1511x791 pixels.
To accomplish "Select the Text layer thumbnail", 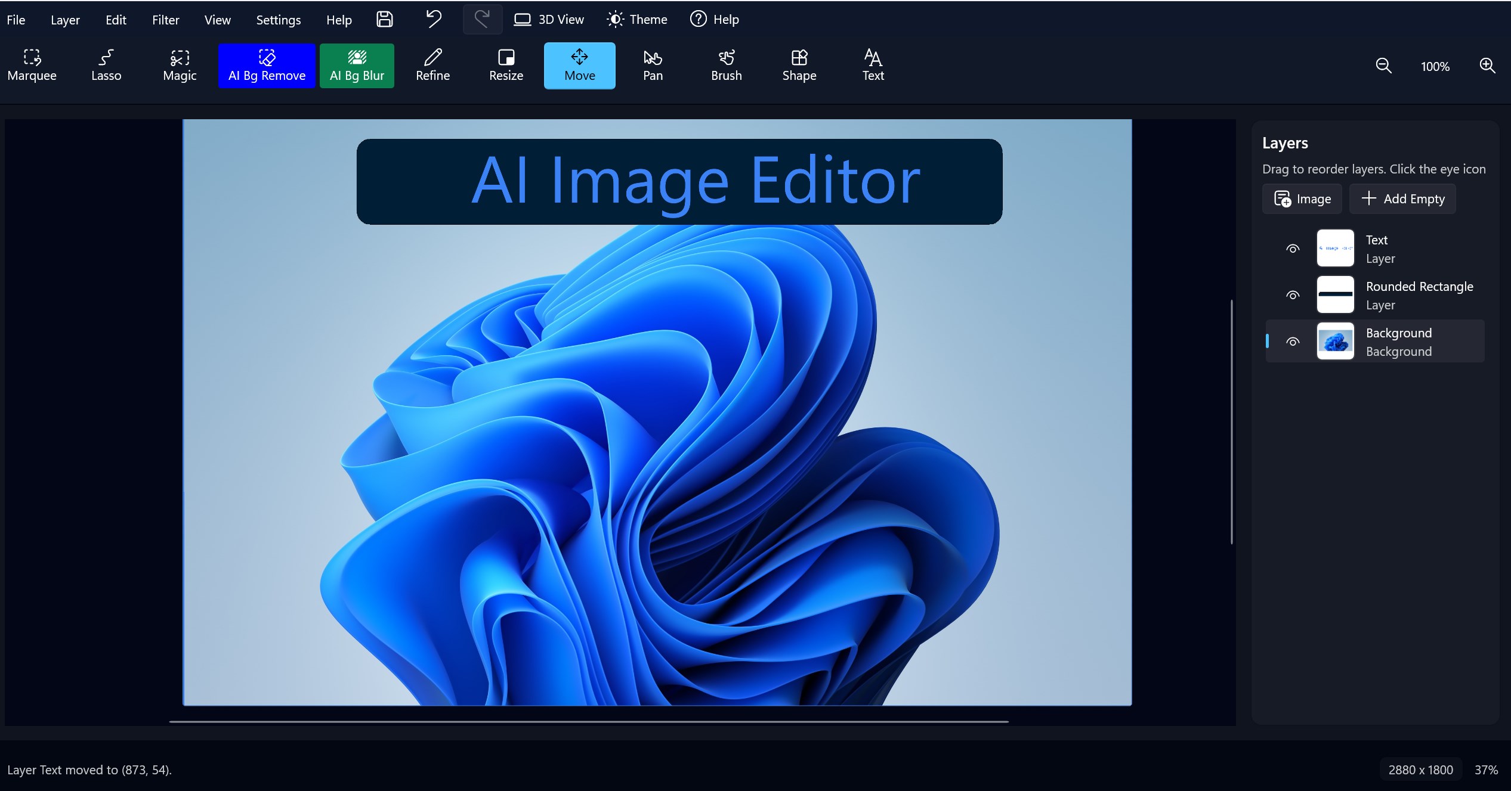I will [x=1335, y=249].
